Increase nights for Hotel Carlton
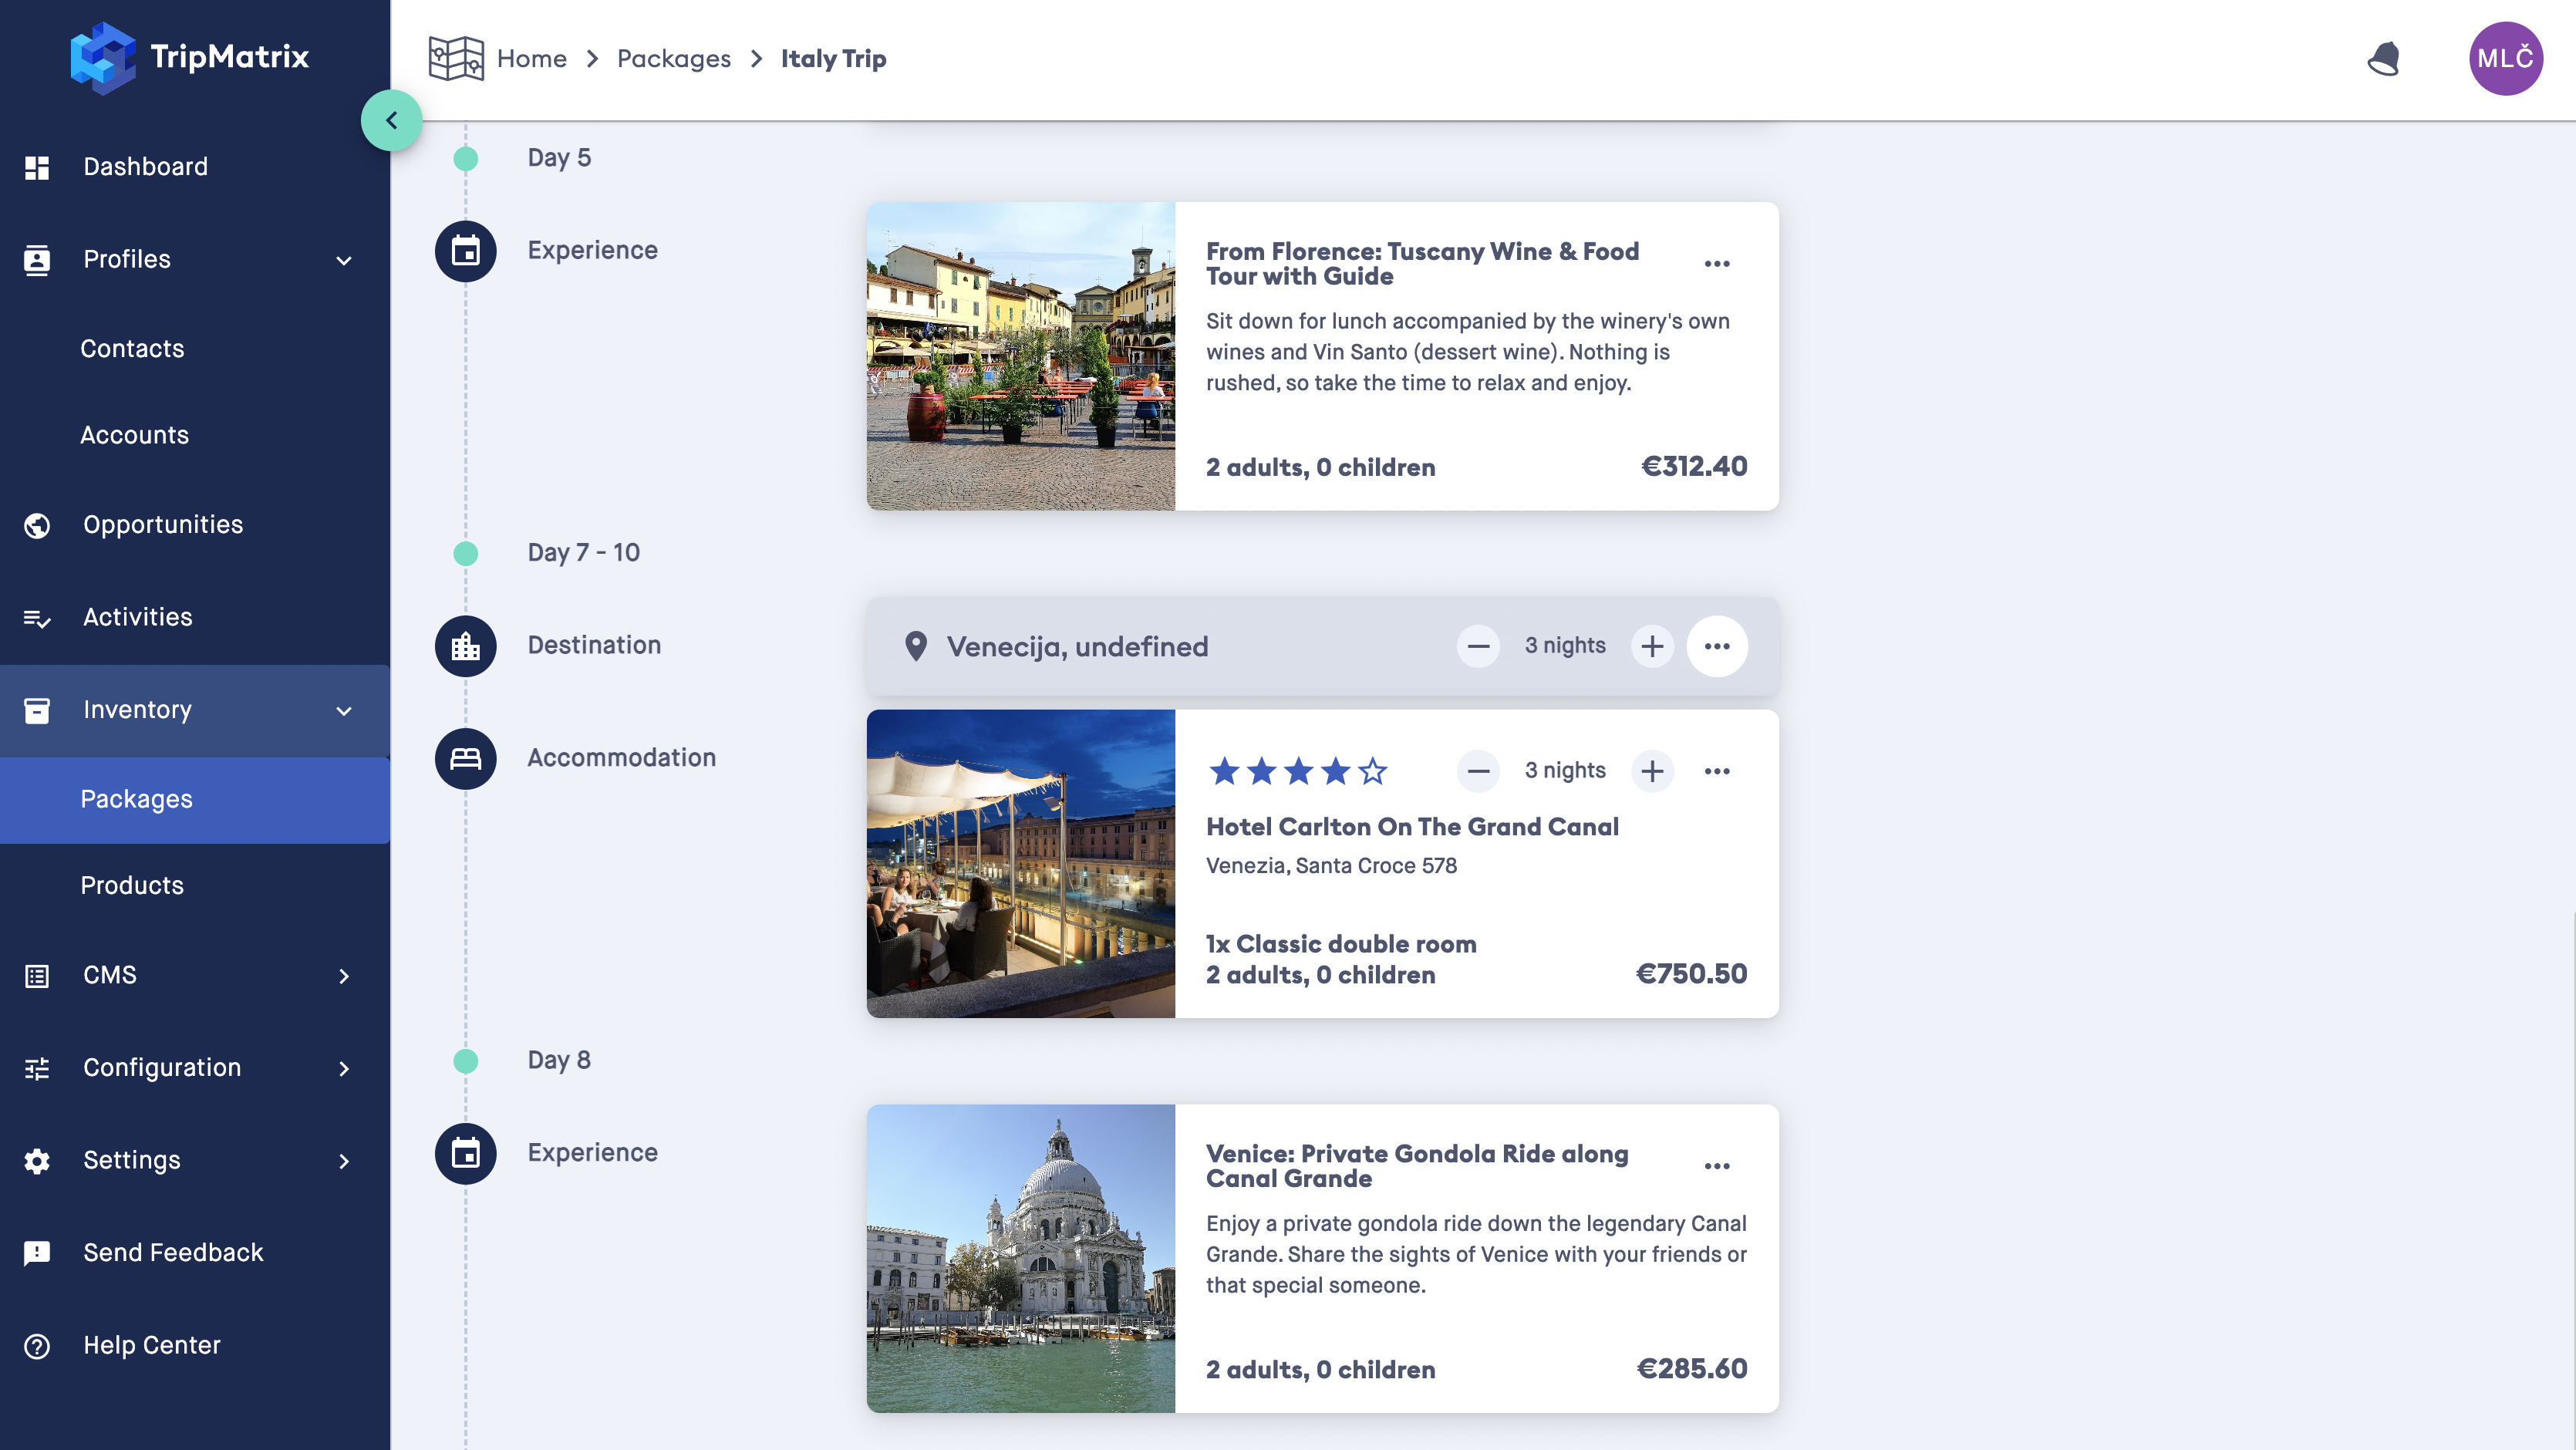2576x1450 pixels. 1652,770
